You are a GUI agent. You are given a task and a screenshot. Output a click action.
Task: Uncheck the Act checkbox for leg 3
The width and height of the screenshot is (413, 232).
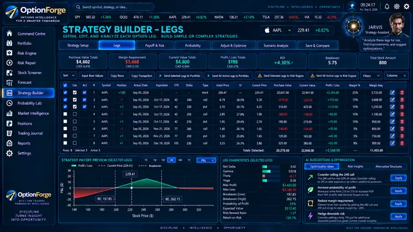85,107
